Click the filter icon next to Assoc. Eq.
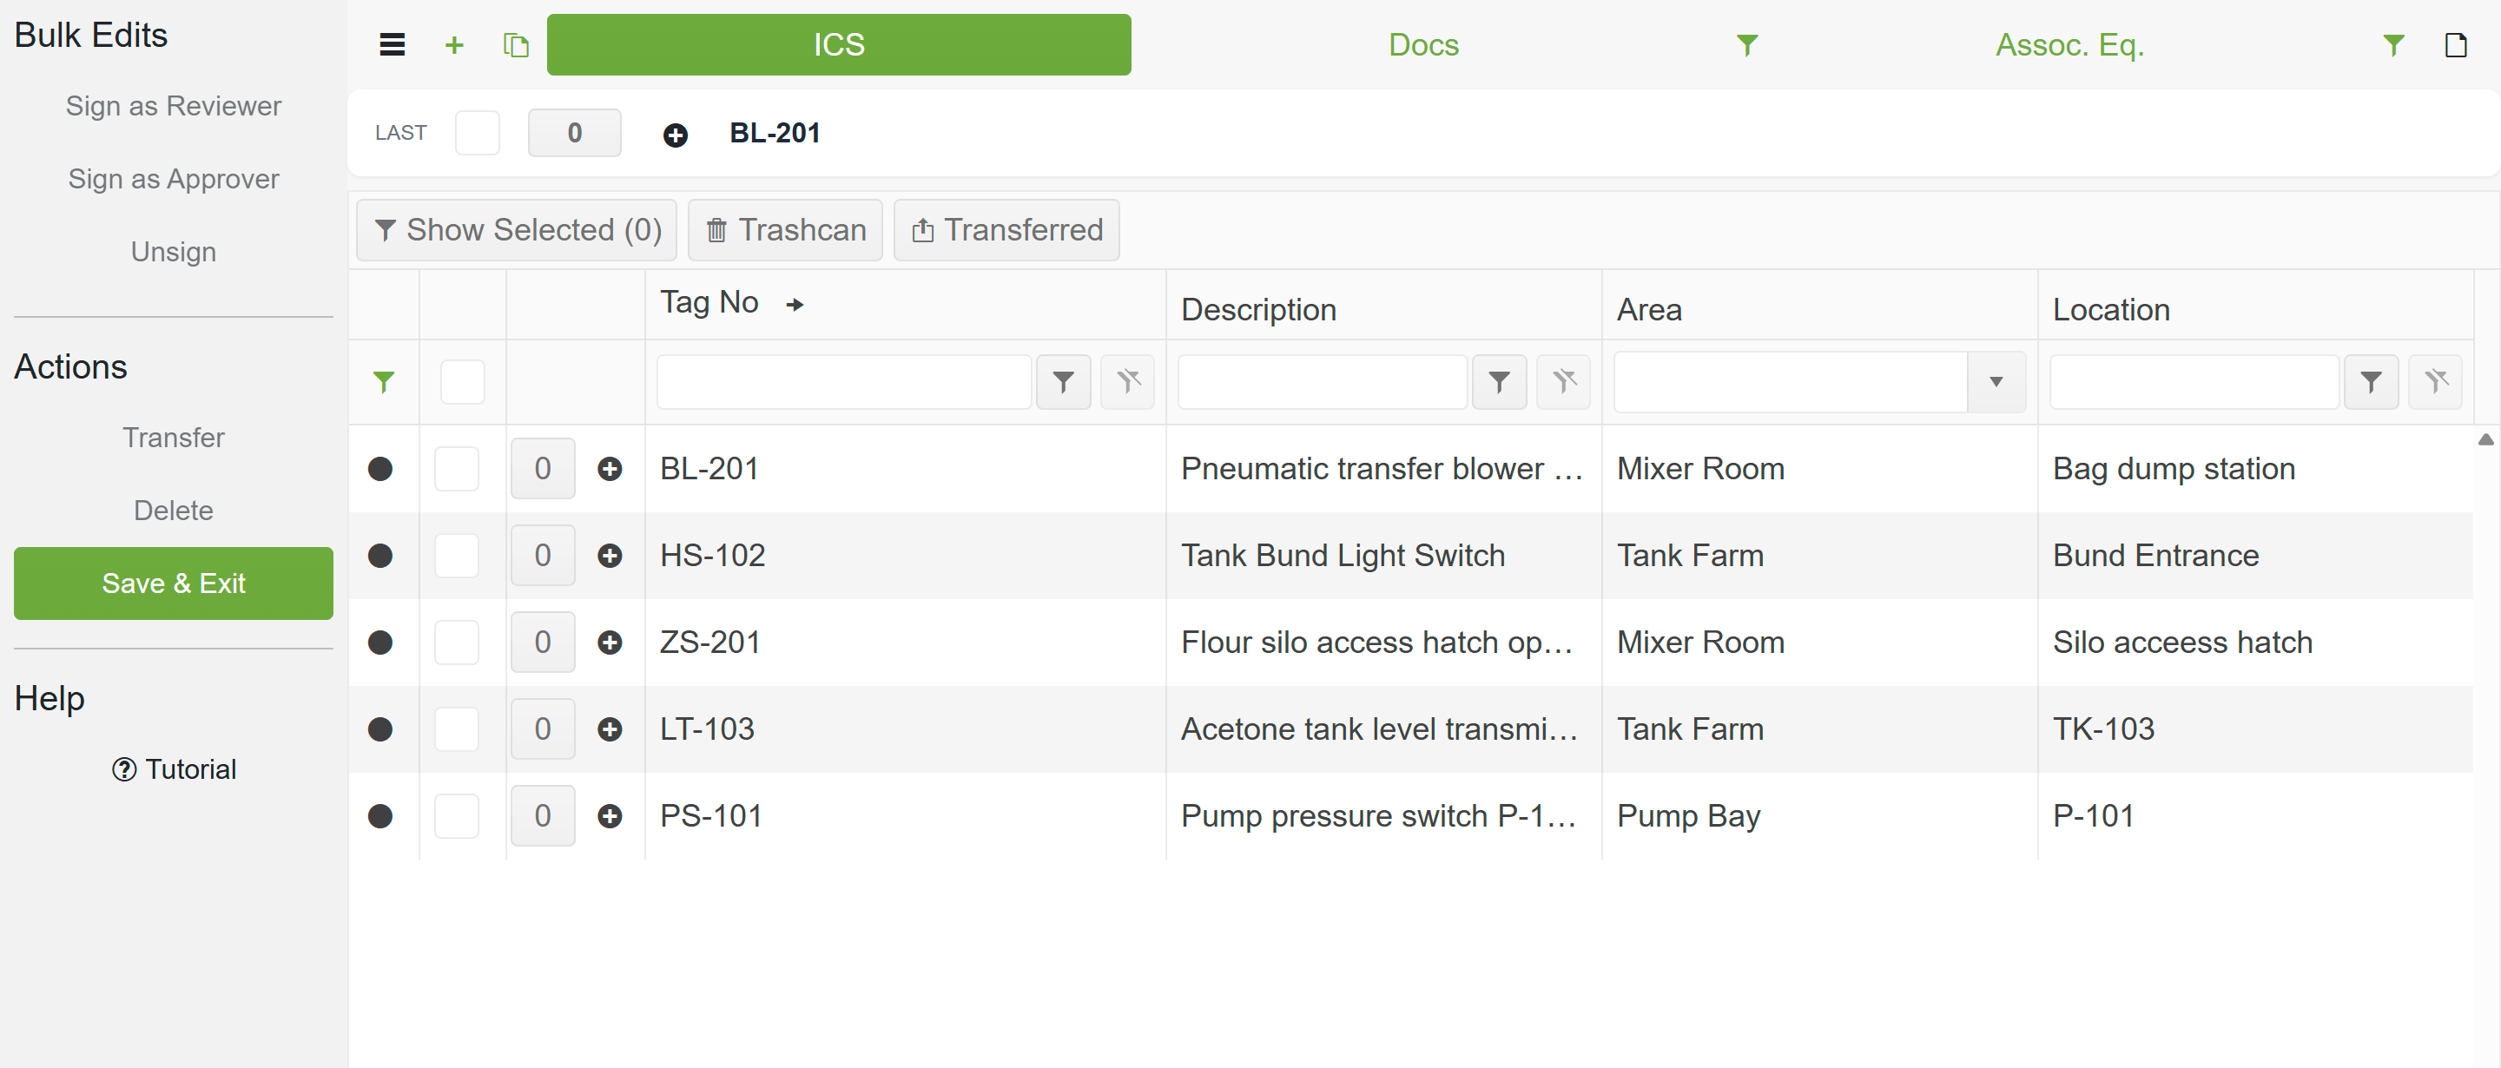2501x1068 pixels. point(2393,44)
